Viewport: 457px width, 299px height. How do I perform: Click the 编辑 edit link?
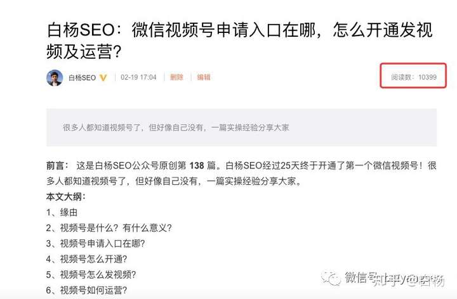coord(204,77)
